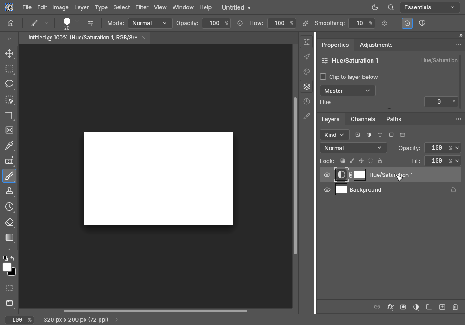Select the Clone Stamp tool
The height and width of the screenshot is (325, 465).
click(9, 191)
